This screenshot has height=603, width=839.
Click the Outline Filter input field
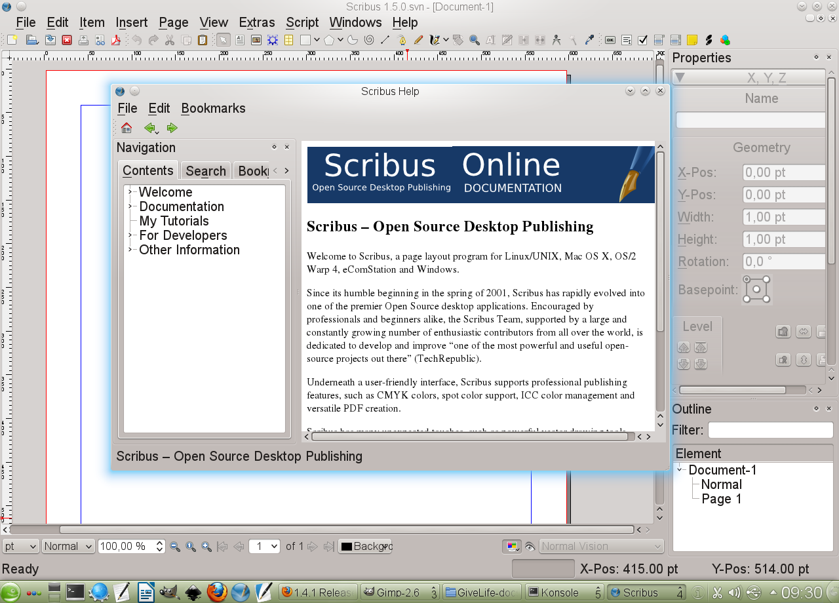point(770,430)
